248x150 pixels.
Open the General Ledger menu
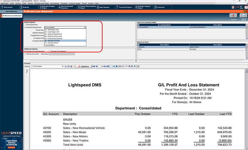[75, 3]
